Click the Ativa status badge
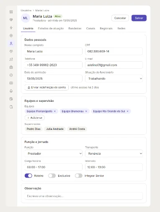This screenshot has width=160, height=212. coord(58,16)
